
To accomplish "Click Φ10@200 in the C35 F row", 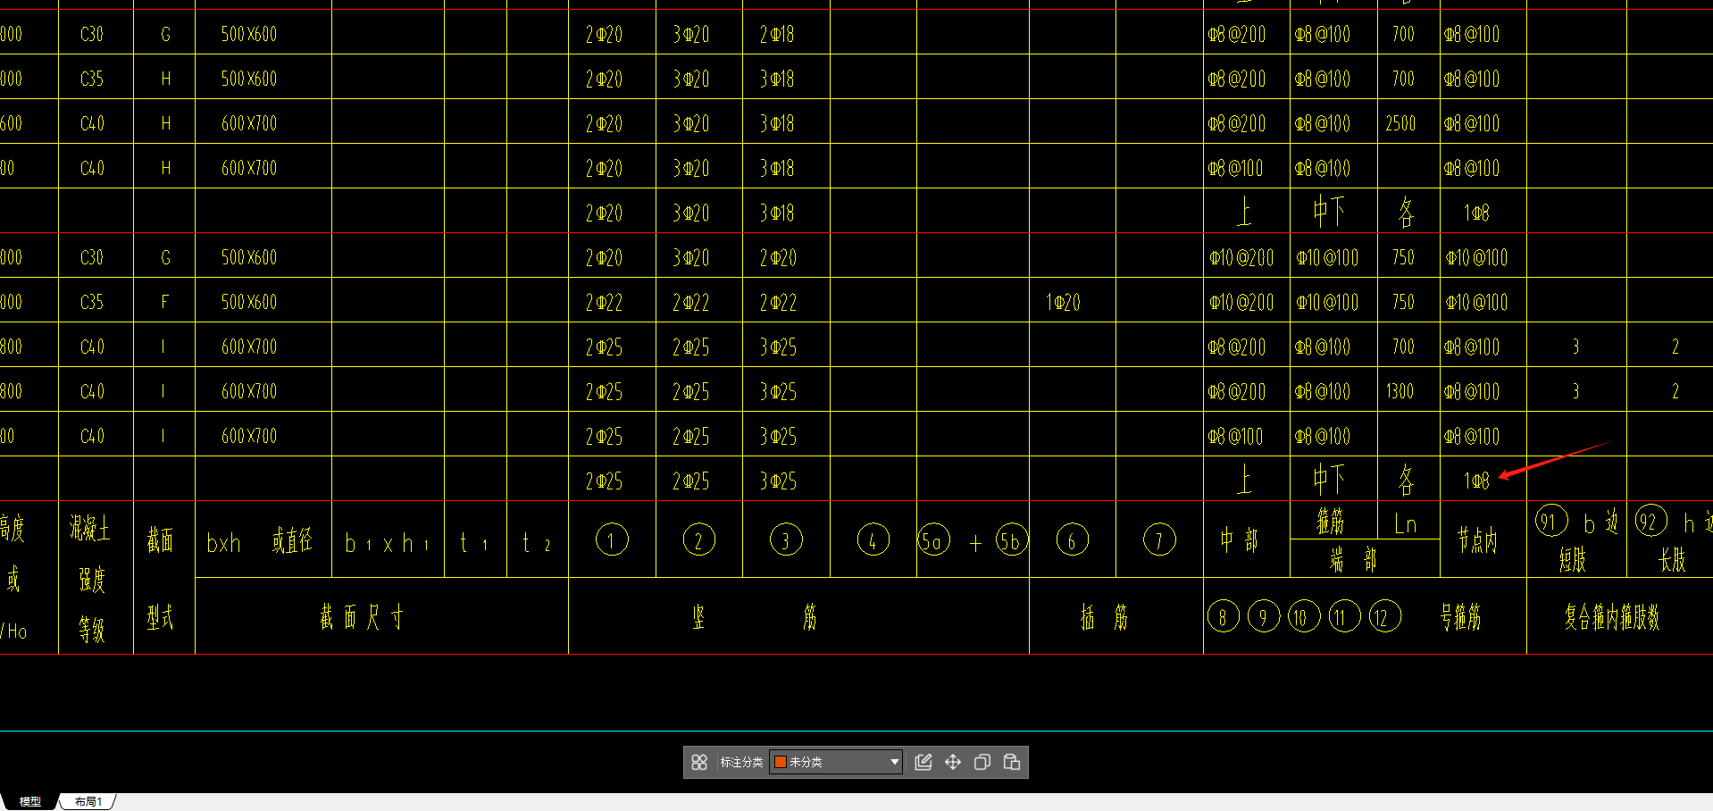I will click(1241, 303).
